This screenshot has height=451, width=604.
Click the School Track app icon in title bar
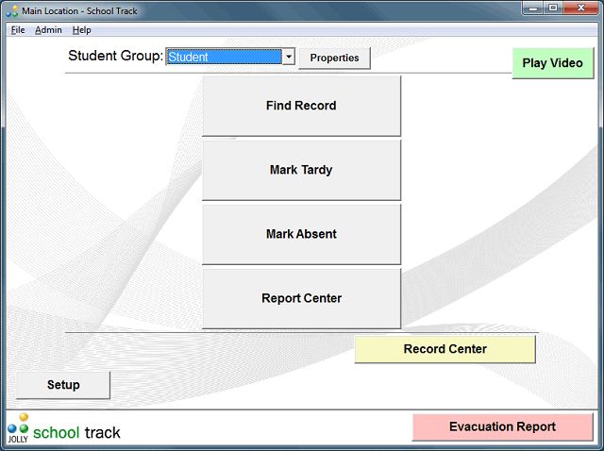pyautogui.click(x=12, y=11)
